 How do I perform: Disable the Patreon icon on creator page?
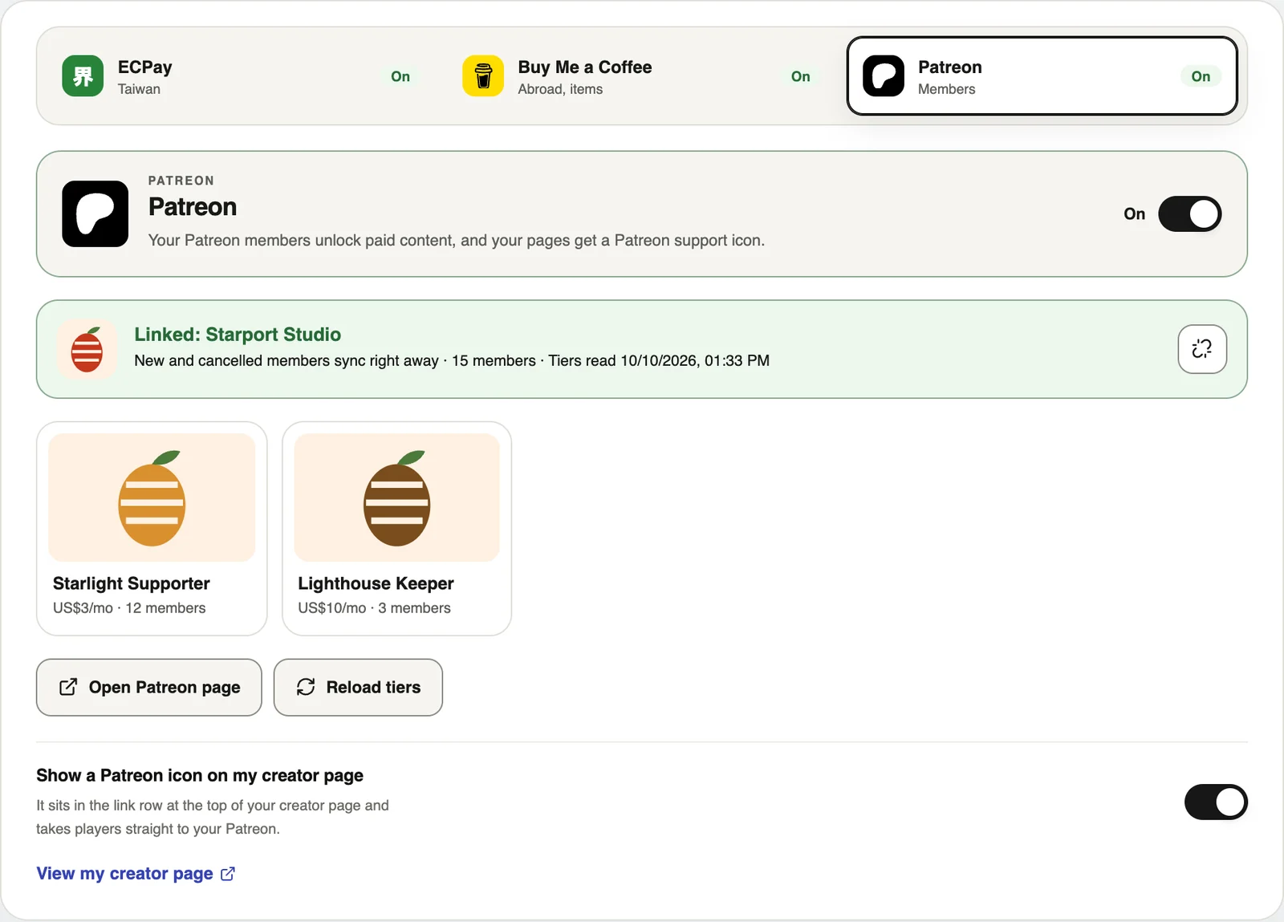coord(1216,802)
